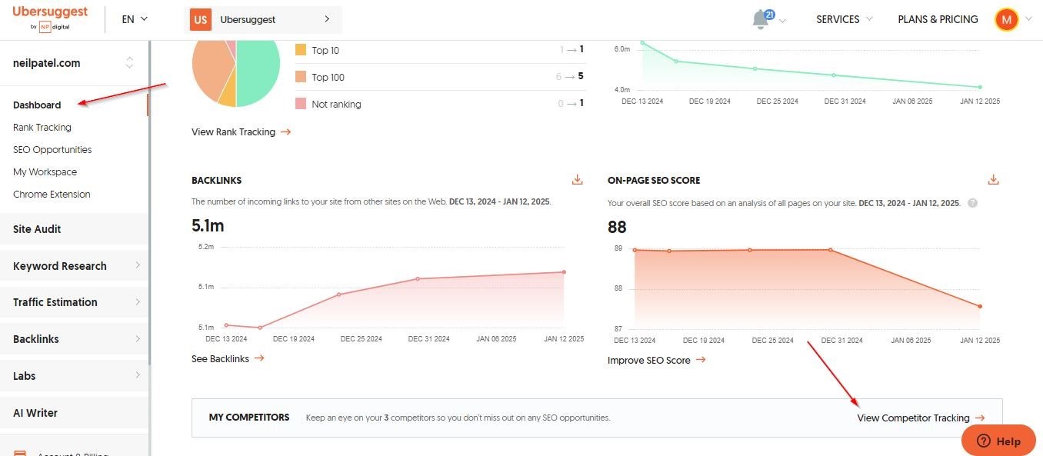Click the SEO score info question icon
The width and height of the screenshot is (1043, 456).
pyautogui.click(x=973, y=203)
